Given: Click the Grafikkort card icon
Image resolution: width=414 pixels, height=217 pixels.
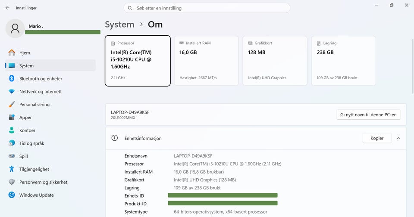Looking at the screenshot, I should click(x=250, y=43).
